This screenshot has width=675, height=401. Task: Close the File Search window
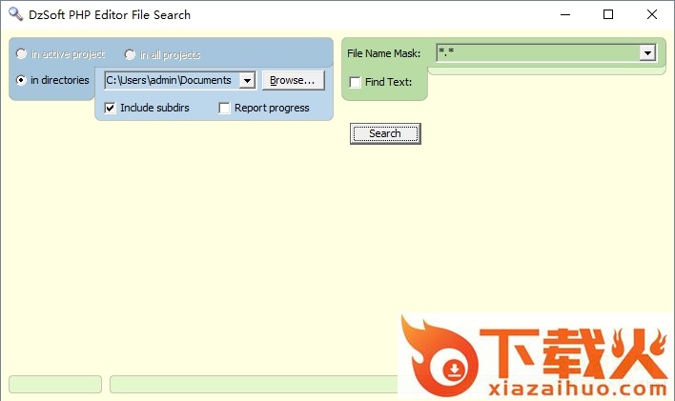click(x=652, y=14)
